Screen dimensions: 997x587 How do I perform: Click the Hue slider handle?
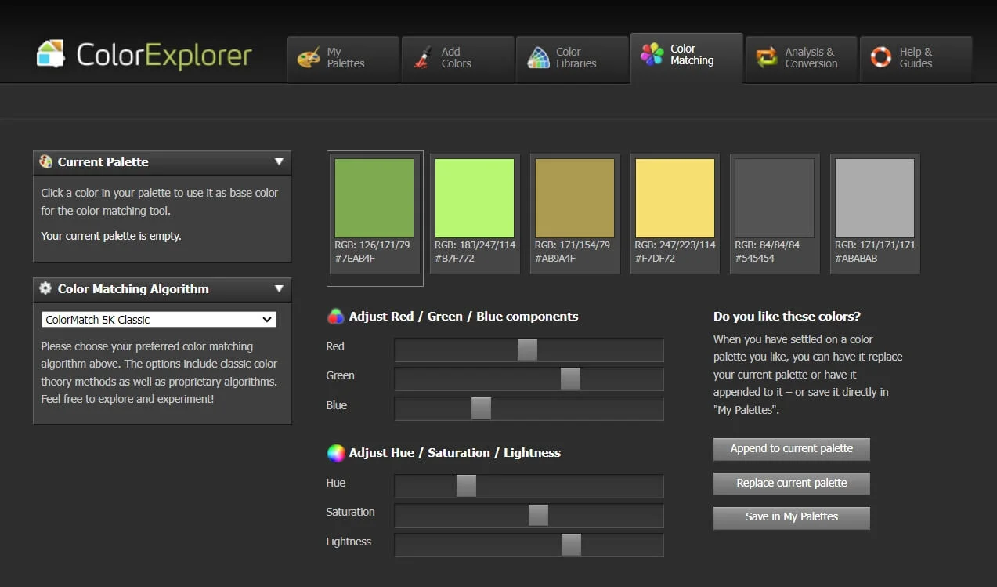(x=466, y=486)
